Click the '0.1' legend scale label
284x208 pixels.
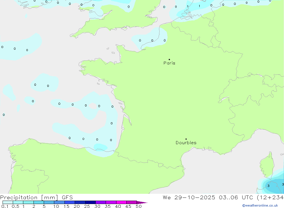point(5,206)
